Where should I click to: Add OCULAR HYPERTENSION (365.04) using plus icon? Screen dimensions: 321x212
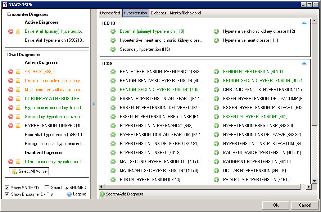point(216,171)
